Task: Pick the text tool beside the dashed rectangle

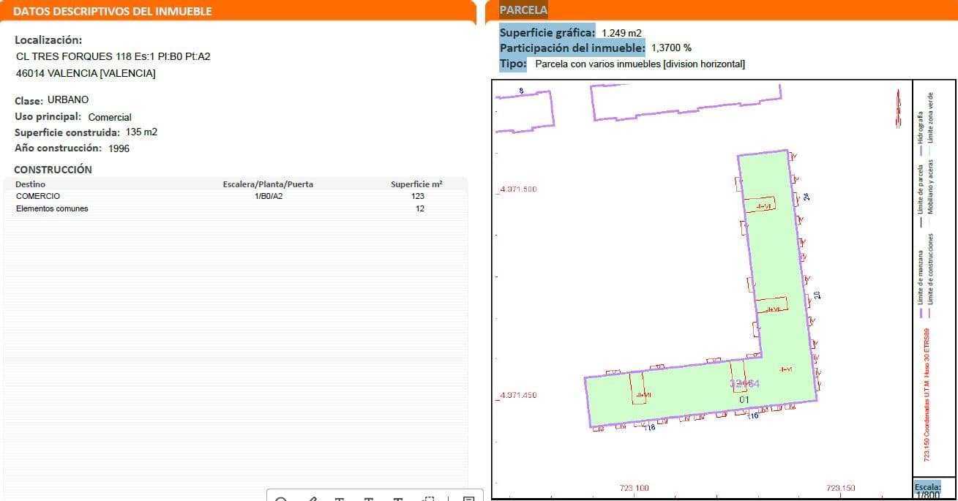Action: click(399, 499)
